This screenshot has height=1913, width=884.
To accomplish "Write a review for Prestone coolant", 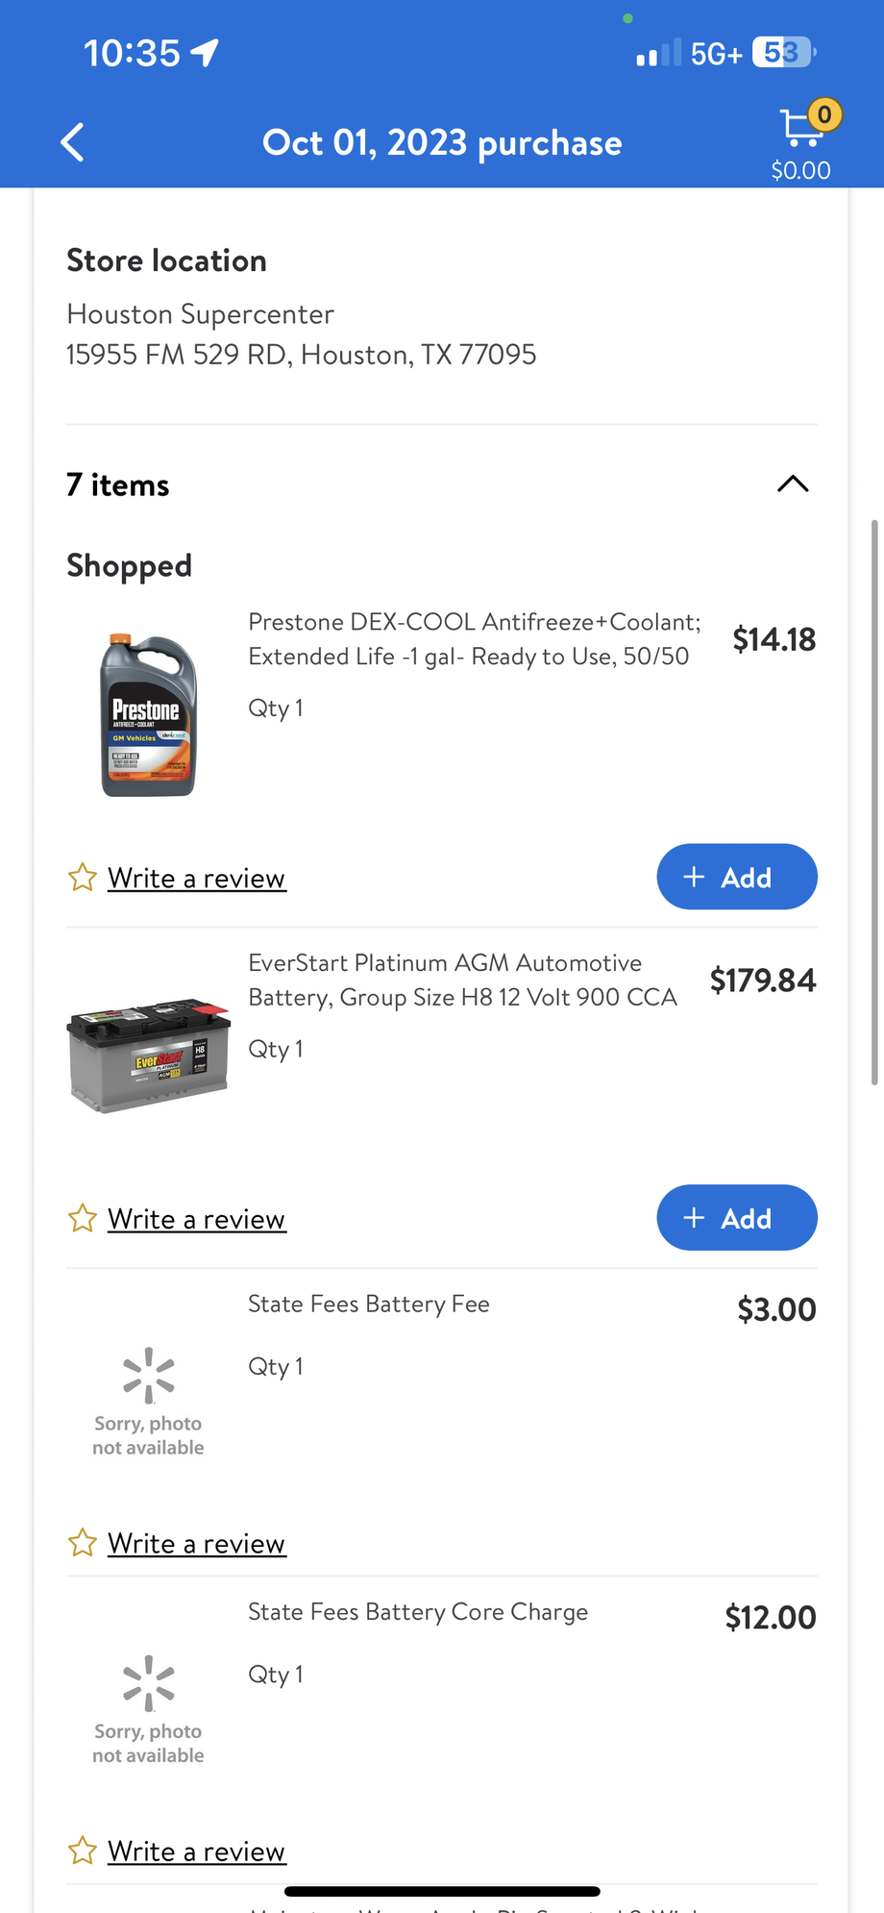I will [x=196, y=878].
